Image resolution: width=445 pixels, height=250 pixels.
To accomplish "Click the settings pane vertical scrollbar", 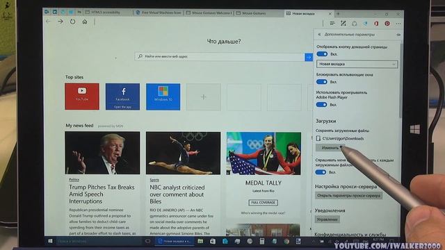I will [x=400, y=81].
